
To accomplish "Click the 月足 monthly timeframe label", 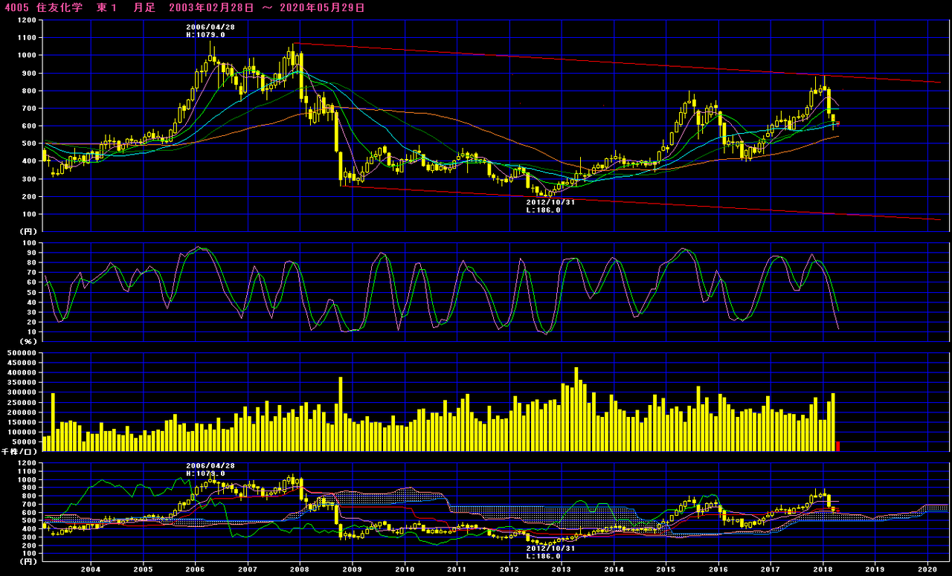I will point(144,7).
